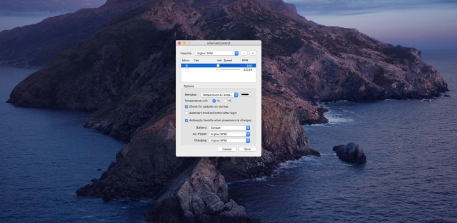Disable Check for updates on startup
The width and height of the screenshot is (457, 223).
[186, 106]
